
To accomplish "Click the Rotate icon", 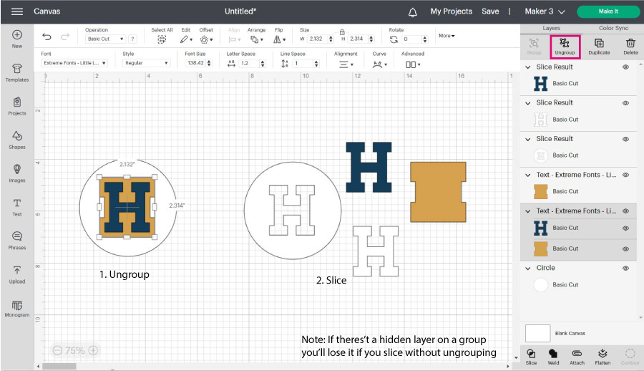I will coord(394,39).
